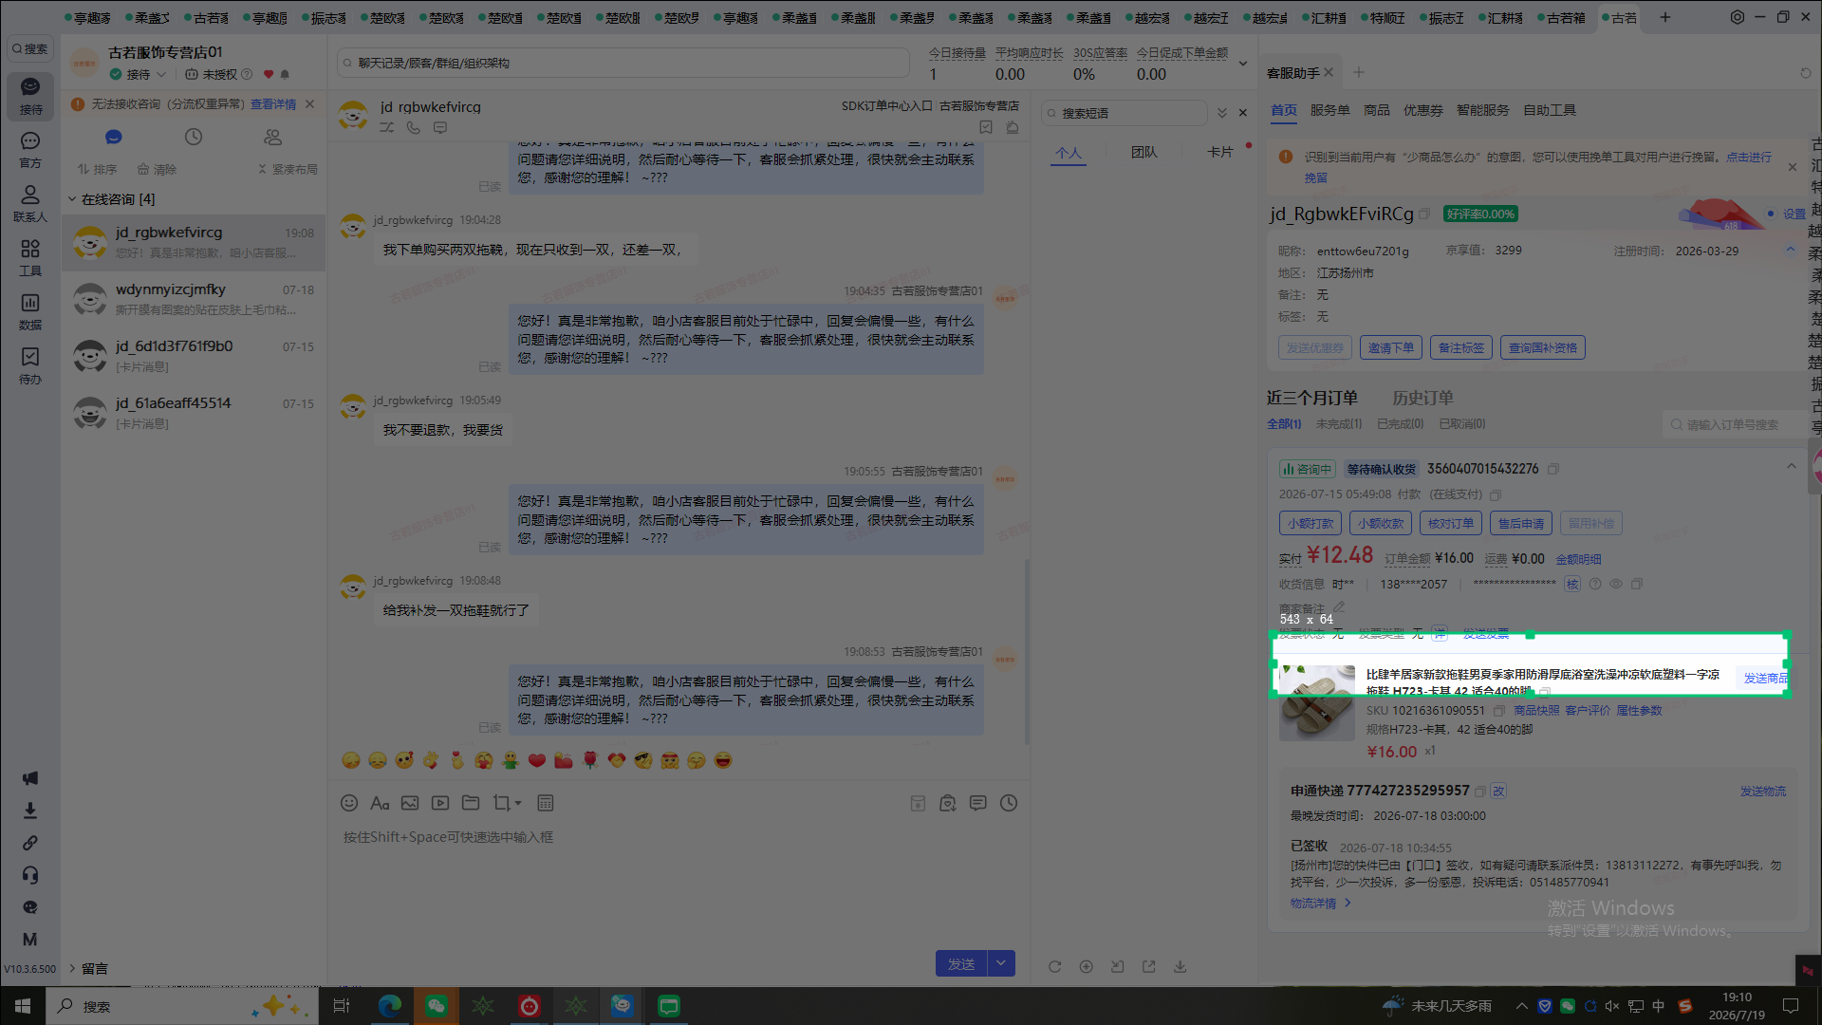Switch to the 商品 tab
1822x1025 pixels.
tap(1376, 110)
